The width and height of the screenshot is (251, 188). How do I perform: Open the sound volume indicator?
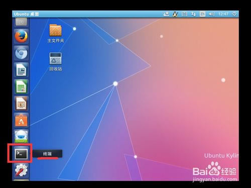pos(211,14)
